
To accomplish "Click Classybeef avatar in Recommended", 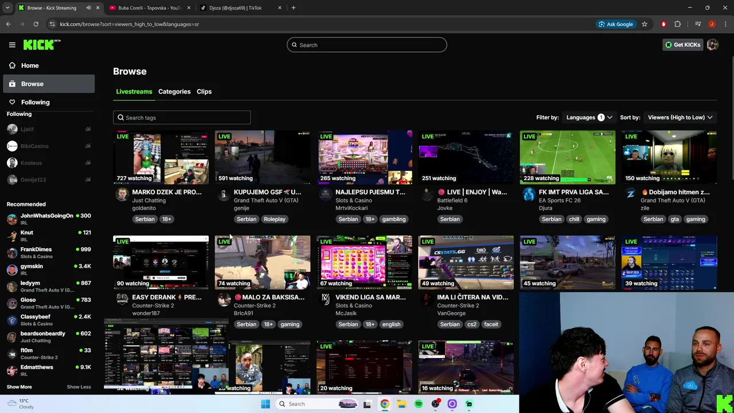I will point(12,320).
